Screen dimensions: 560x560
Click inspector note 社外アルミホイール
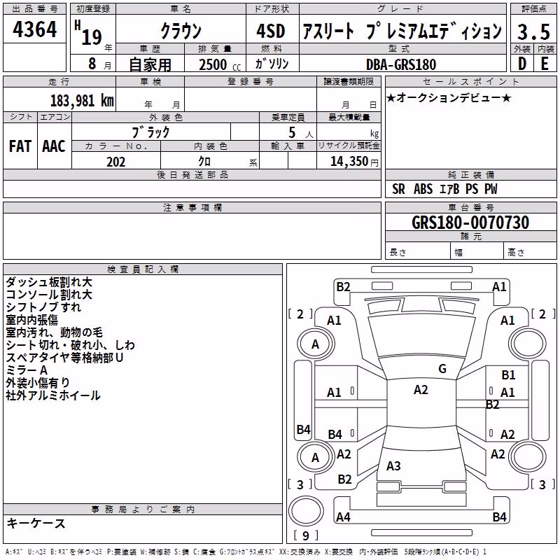tap(53, 395)
